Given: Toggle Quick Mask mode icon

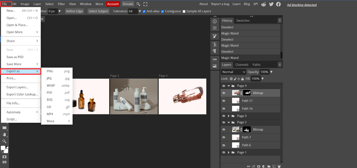Looking at the screenshot, I should pyautogui.click(x=4, y=157).
